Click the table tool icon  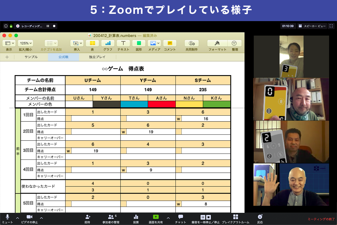[x=92, y=43]
